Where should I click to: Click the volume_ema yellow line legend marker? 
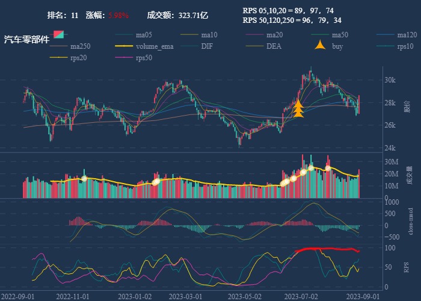coord(124,46)
